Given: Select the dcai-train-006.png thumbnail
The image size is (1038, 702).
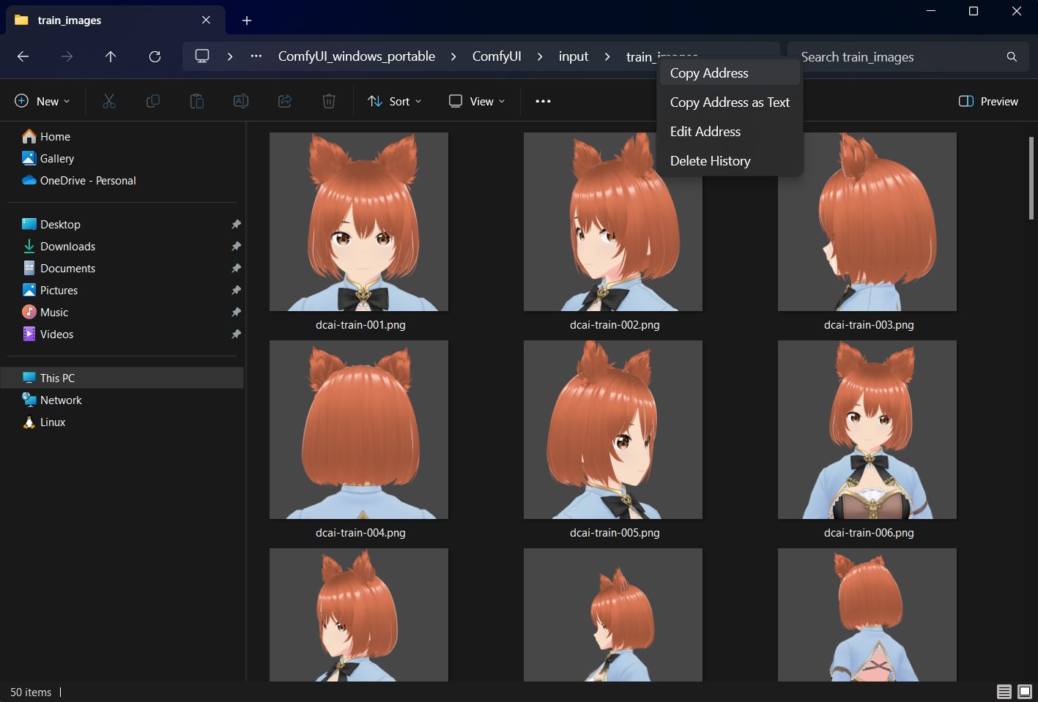Looking at the screenshot, I should pyautogui.click(x=867, y=430).
